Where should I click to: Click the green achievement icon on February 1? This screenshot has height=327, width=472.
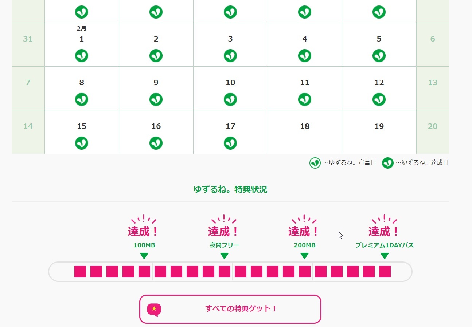(x=82, y=56)
